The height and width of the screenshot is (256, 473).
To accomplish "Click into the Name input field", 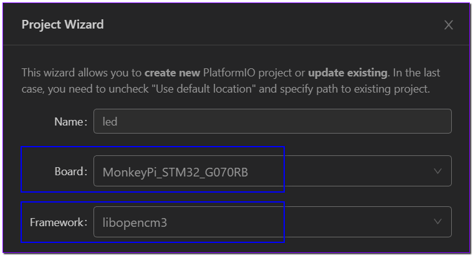I will coord(272,121).
